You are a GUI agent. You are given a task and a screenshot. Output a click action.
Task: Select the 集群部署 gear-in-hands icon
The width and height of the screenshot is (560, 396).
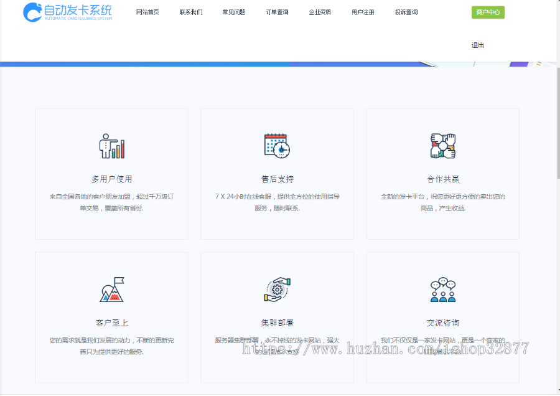tap(276, 289)
